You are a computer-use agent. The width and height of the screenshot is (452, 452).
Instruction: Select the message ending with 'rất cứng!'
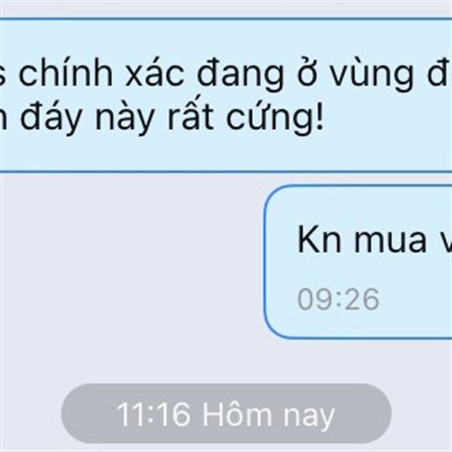click(226, 95)
